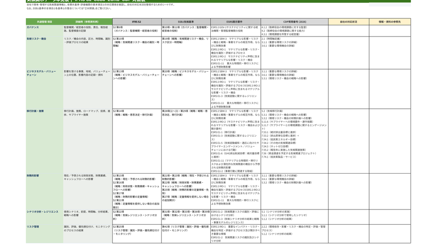This screenshot has width=437, height=246.
Task: Select the detail cell 移行計画、施策、ロードマップ
Action: pos(87,141)
